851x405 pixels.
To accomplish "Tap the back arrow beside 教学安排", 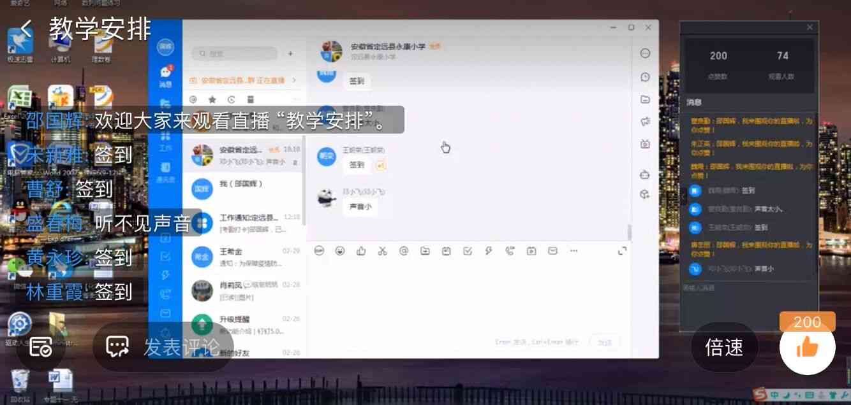I will pyautogui.click(x=26, y=29).
